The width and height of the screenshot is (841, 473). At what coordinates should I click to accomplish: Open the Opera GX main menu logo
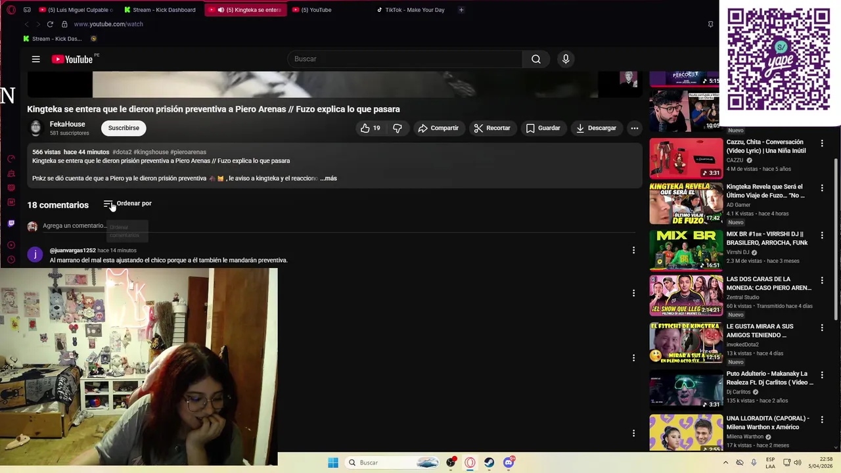click(x=11, y=10)
